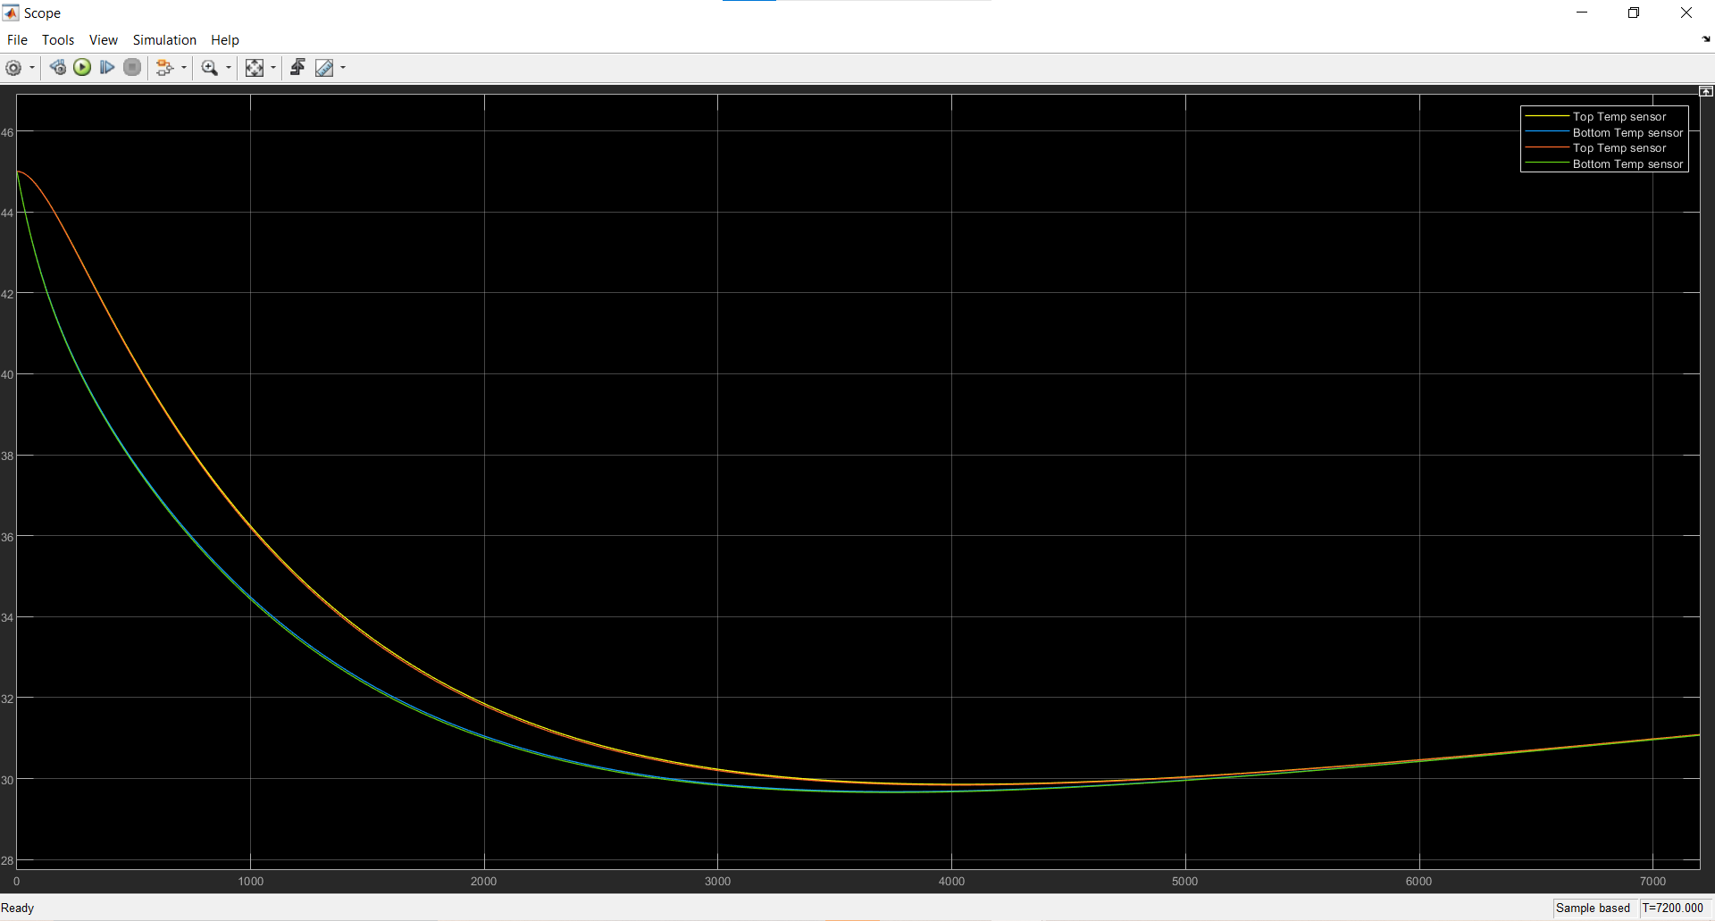
Task: Open Configuration Properties gear icon
Action: pyautogui.click(x=13, y=68)
